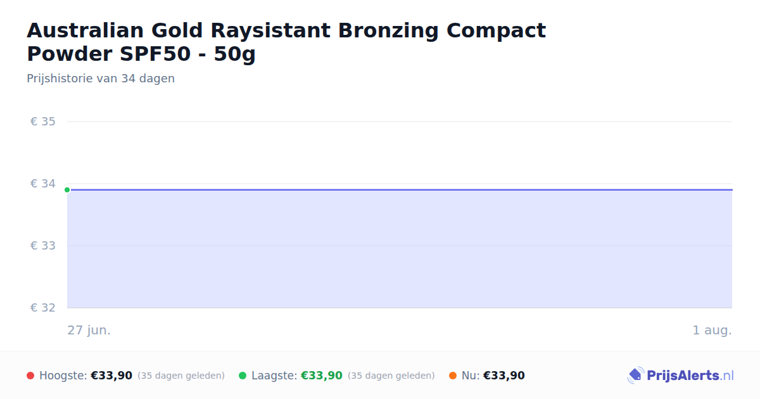760x399 pixels.
Task: Click the Prijshistorie van 34 dagen subtitle
Action: tap(101, 79)
